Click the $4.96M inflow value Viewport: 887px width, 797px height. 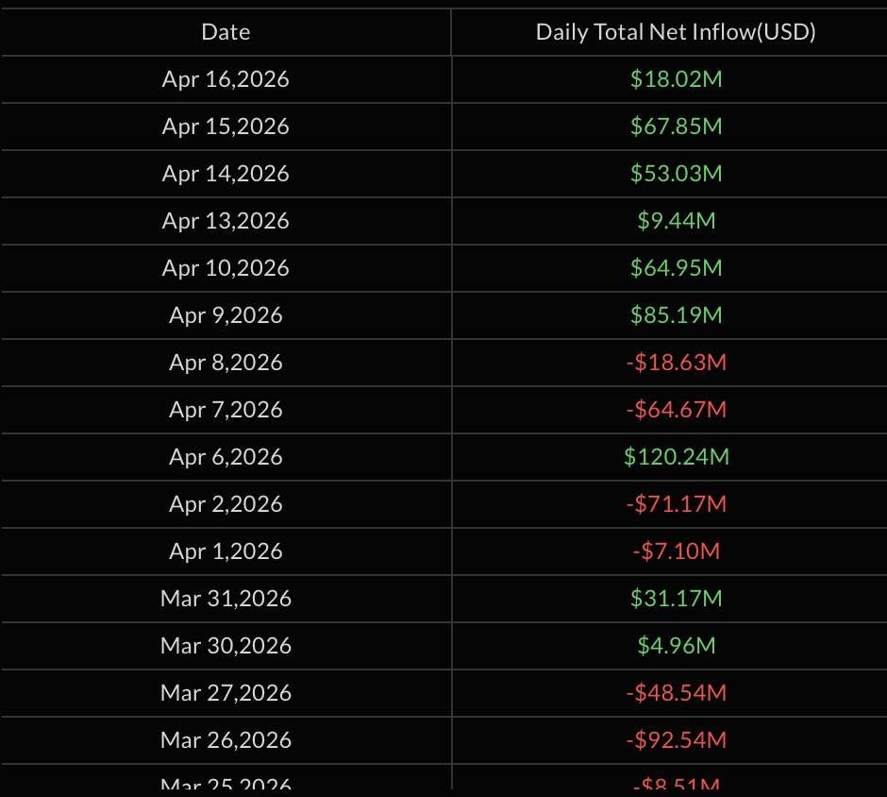pos(676,646)
